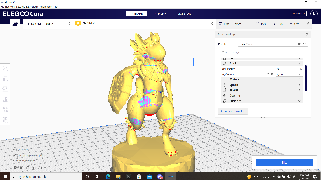Expand the Speed settings section
The height and width of the screenshot is (180, 321).
pyautogui.click(x=262, y=85)
